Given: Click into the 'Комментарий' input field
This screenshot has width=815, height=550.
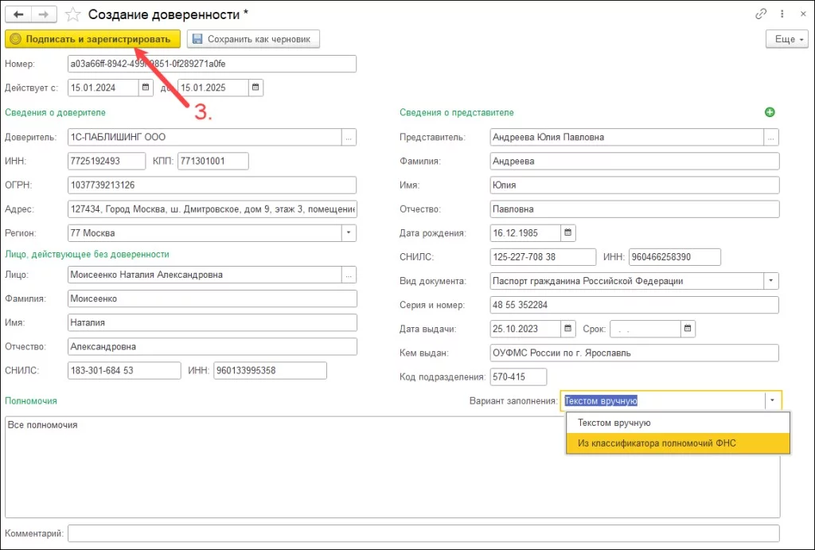Looking at the screenshot, I should tap(423, 532).
